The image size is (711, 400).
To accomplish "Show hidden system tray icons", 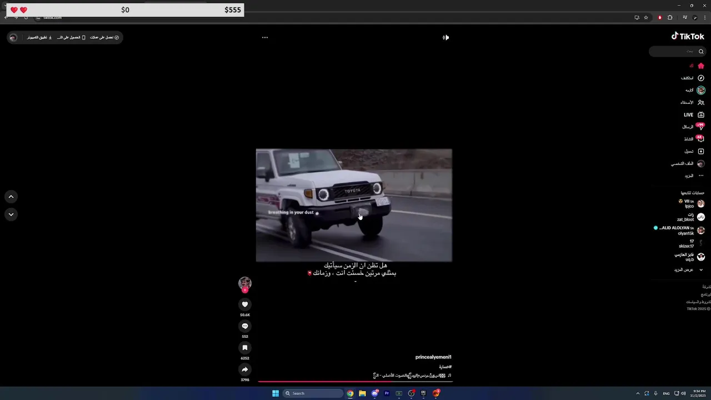I will (x=638, y=393).
